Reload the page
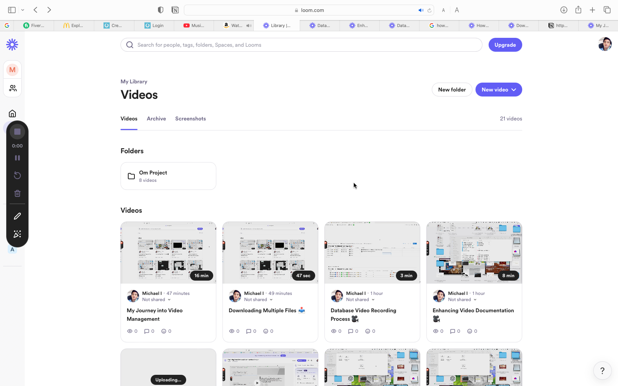618x386 pixels. point(430,10)
